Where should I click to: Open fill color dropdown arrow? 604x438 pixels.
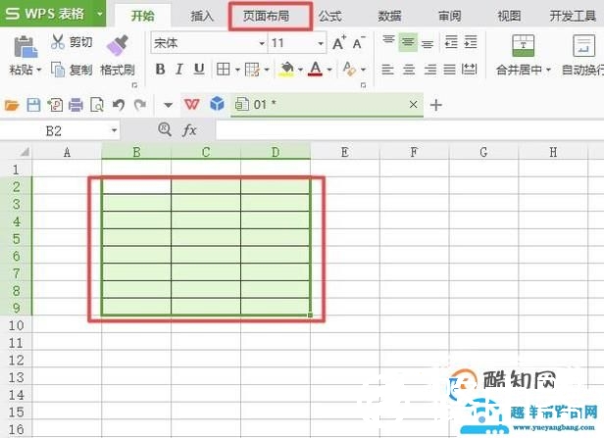[x=300, y=70]
